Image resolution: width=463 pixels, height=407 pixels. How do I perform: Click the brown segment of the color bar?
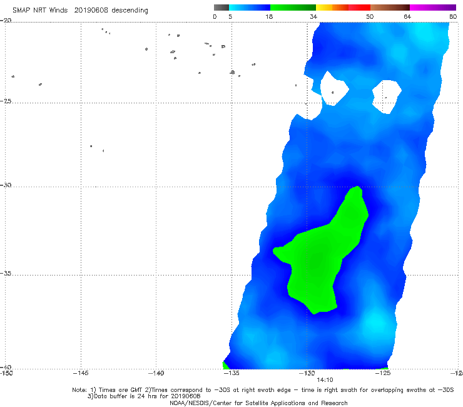point(390,8)
